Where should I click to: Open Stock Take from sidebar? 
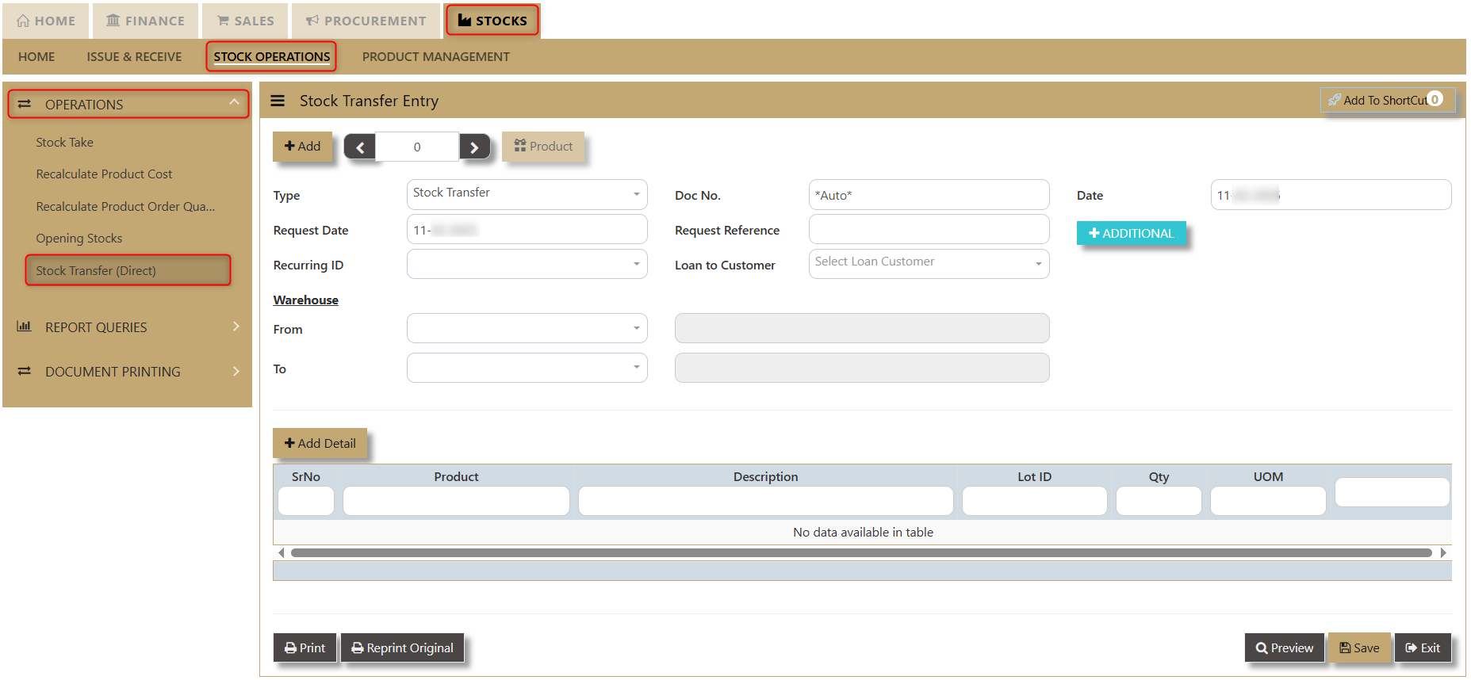[64, 143]
